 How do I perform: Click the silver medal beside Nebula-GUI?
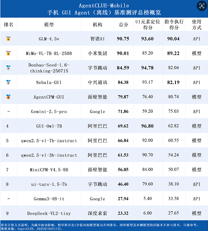point(8,82)
